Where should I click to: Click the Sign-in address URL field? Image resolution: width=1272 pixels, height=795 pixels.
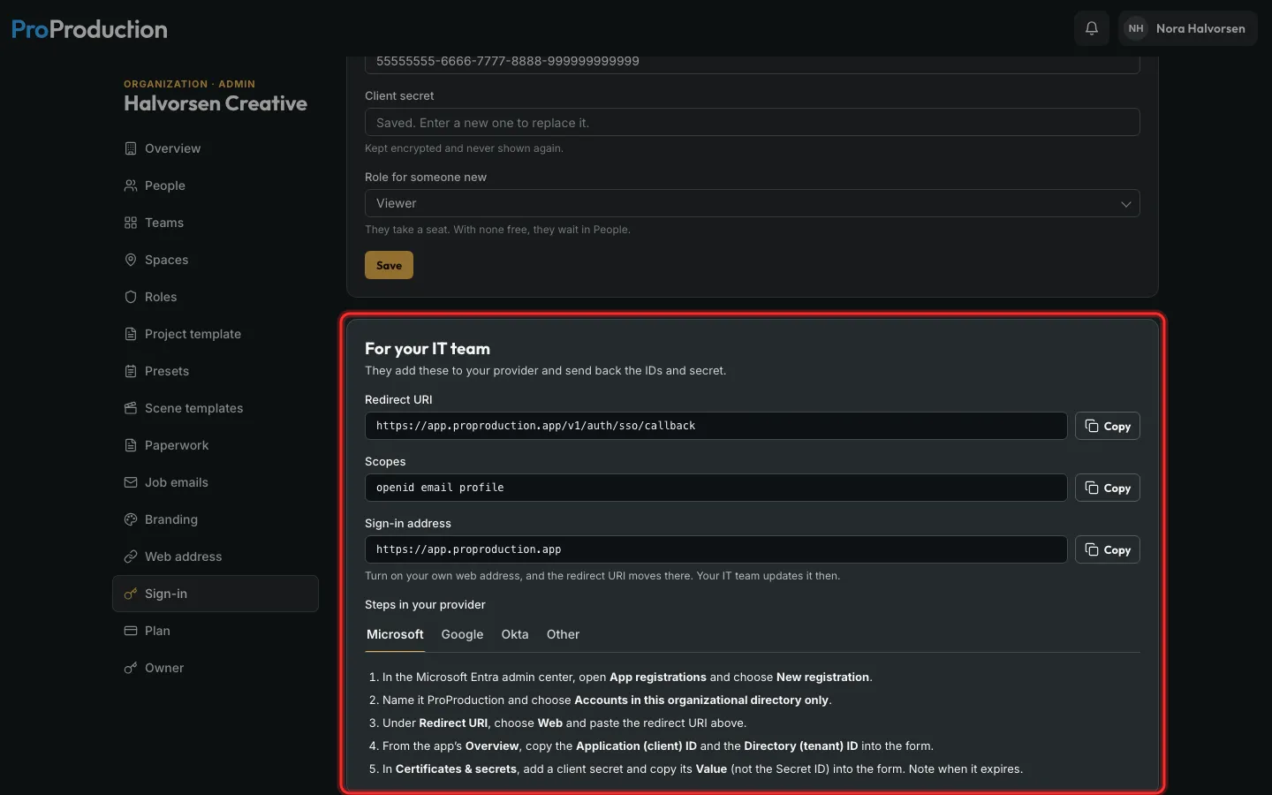coord(715,549)
